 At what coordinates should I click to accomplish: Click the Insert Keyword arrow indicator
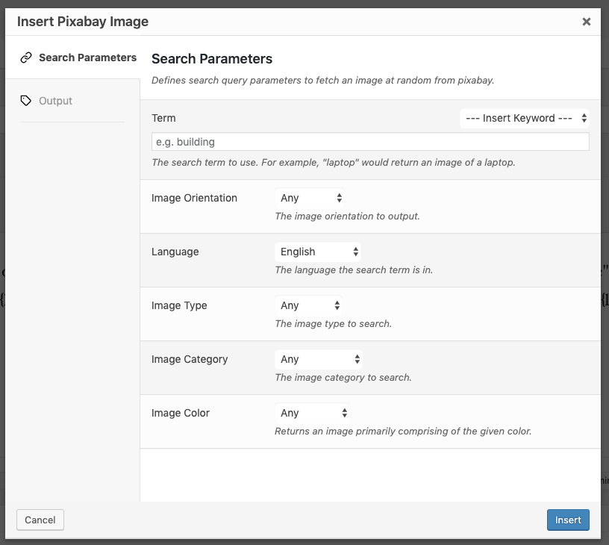click(584, 118)
